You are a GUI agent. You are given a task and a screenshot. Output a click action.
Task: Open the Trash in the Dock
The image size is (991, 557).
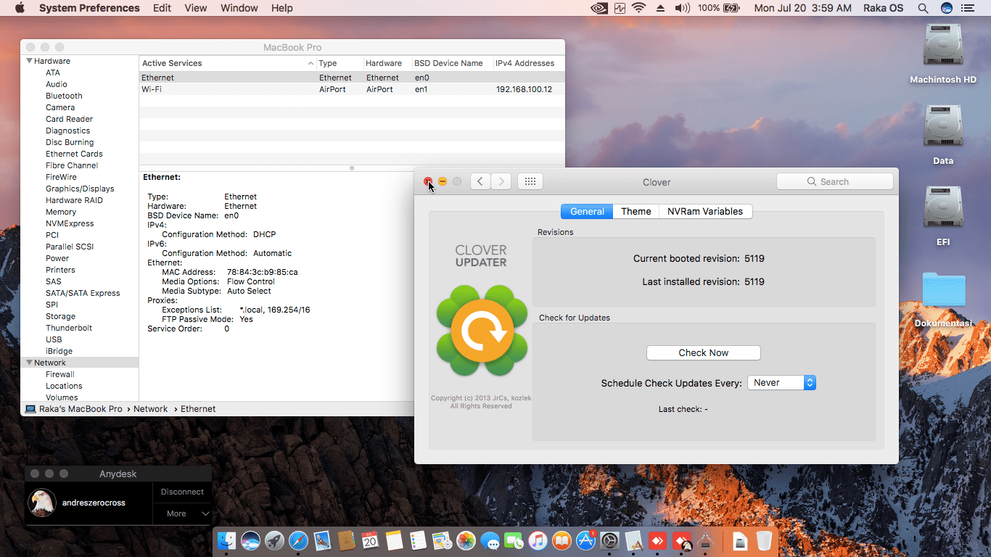click(x=764, y=540)
